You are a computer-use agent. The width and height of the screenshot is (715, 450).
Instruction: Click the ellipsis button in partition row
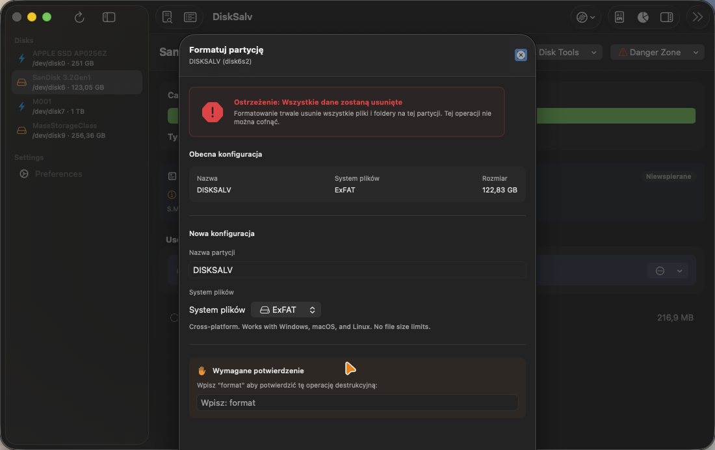tap(660, 271)
